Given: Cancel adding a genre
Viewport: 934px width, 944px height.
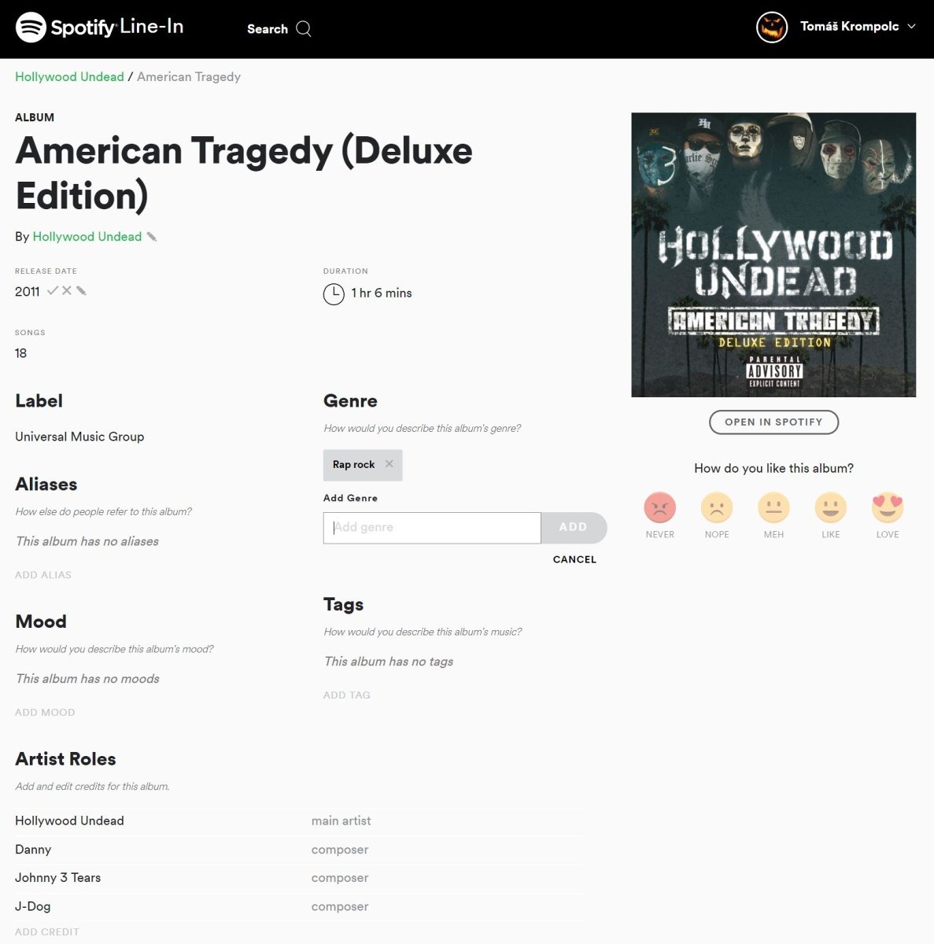Looking at the screenshot, I should coord(574,559).
